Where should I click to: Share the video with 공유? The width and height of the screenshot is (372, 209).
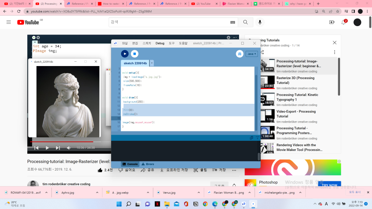tap(147, 170)
